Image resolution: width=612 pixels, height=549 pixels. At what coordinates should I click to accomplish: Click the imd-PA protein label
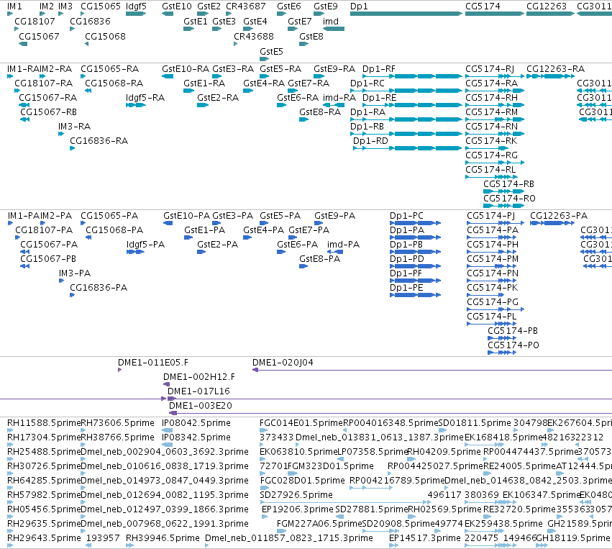[x=343, y=245]
